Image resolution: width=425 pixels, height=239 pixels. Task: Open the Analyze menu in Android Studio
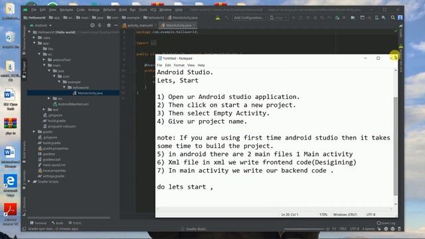pos(94,10)
